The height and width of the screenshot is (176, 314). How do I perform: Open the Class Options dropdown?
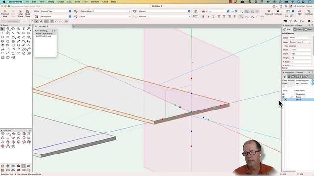pos(304,80)
